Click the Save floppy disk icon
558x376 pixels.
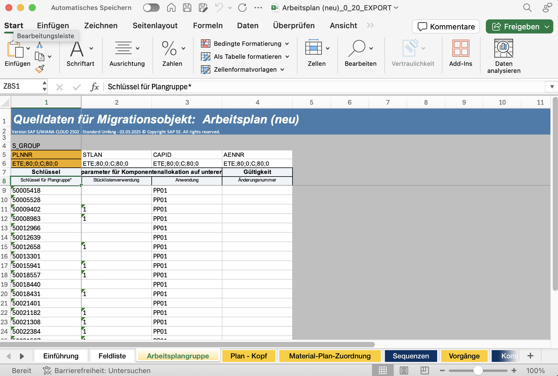pyautogui.click(x=187, y=8)
